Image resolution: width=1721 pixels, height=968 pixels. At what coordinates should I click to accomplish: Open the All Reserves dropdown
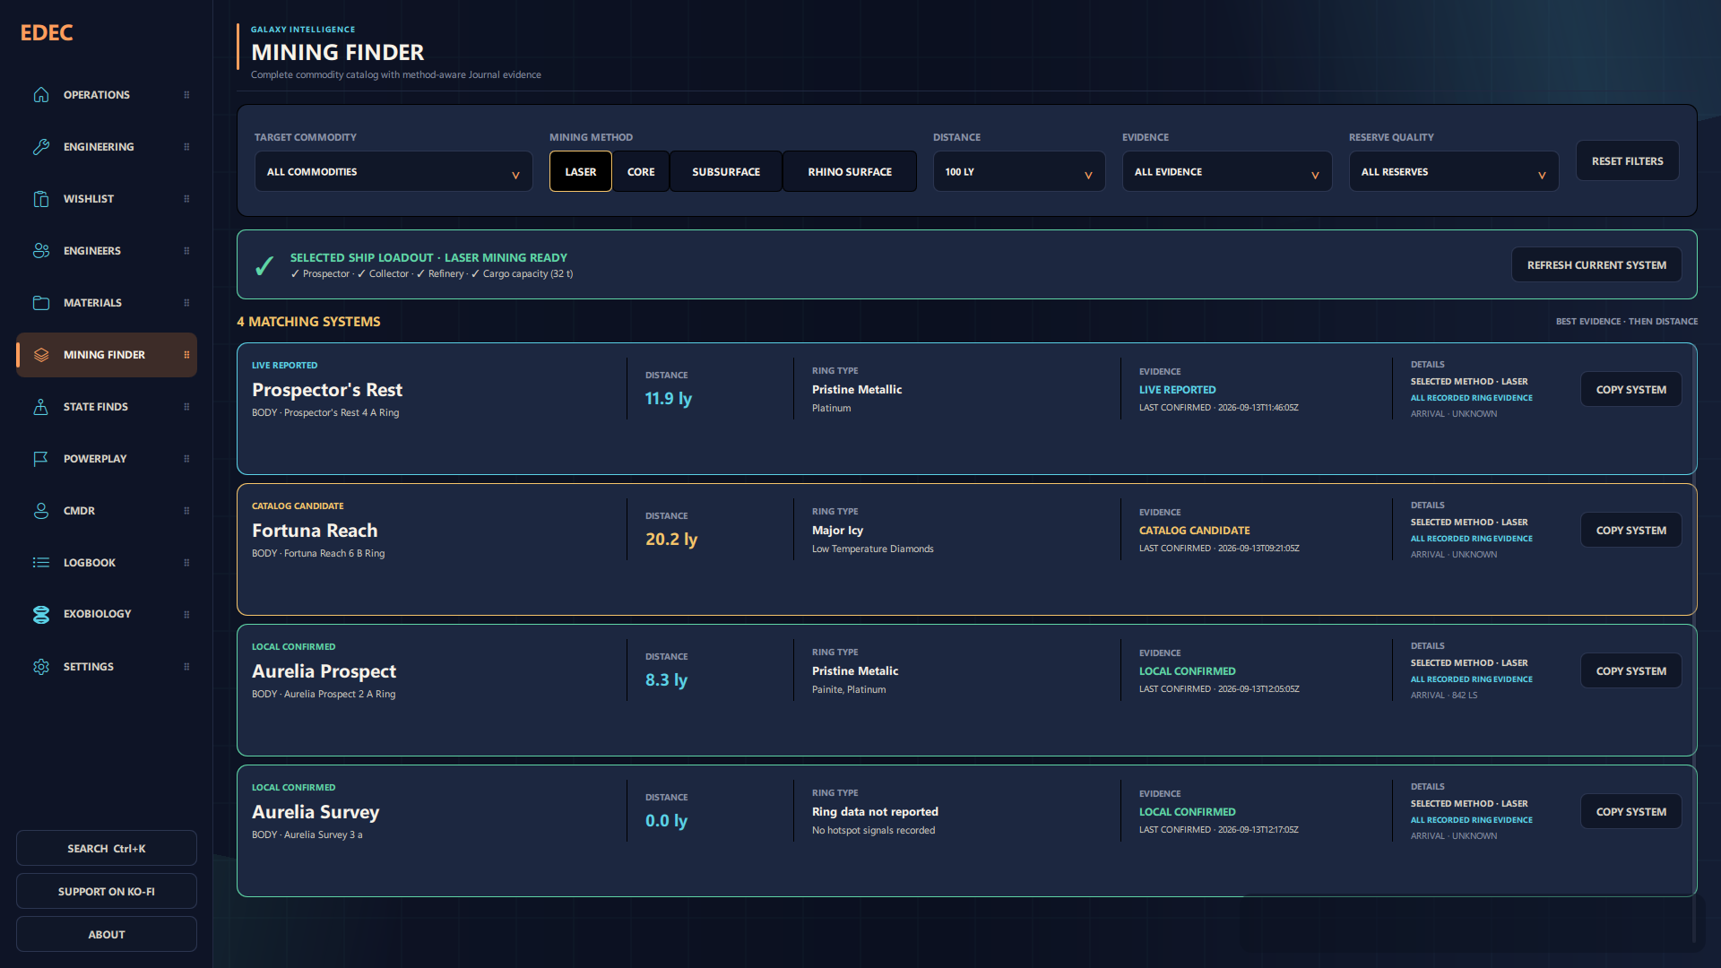(1454, 171)
